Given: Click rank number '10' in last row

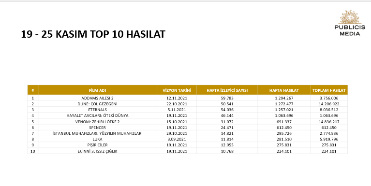Looking at the screenshot, I should click(x=33, y=151).
